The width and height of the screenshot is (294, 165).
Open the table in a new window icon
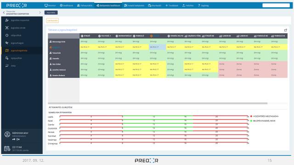[x=286, y=30]
